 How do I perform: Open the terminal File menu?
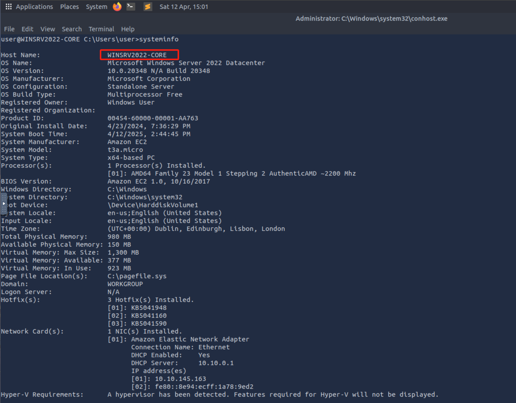pos(9,29)
